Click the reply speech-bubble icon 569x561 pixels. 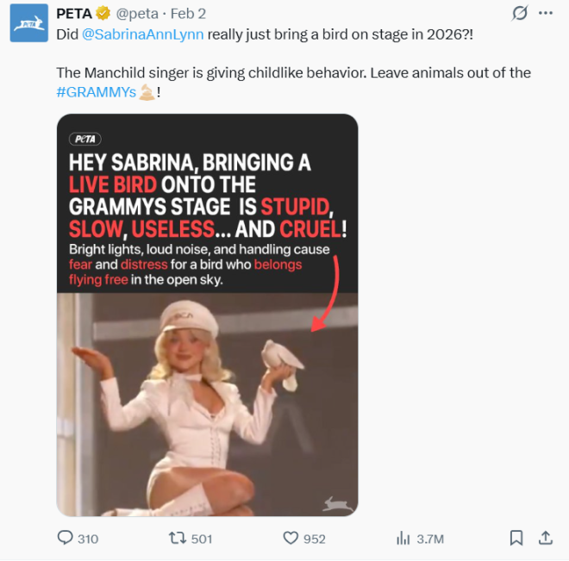point(66,538)
